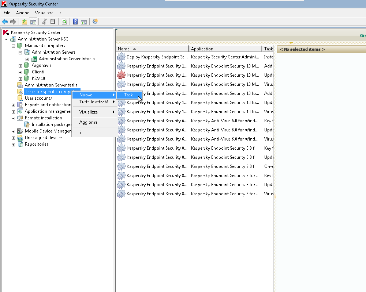Sort by the Task column header
366x292 pixels.
click(268, 49)
